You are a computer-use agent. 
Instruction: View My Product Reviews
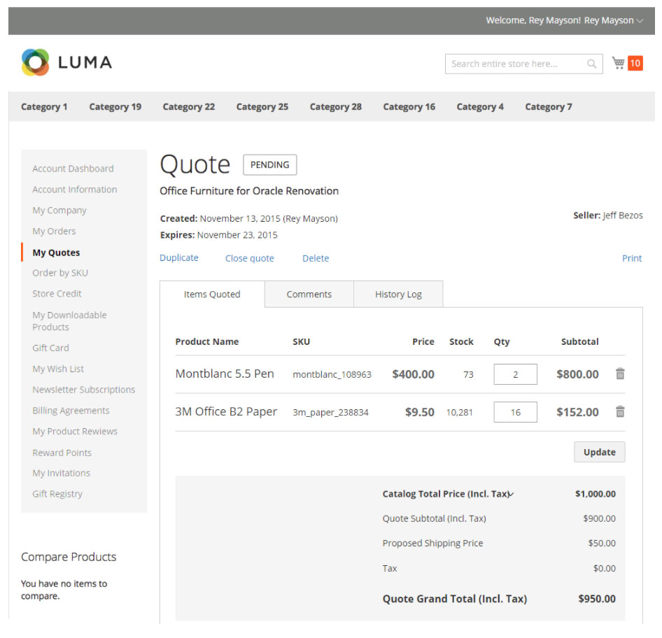click(x=75, y=431)
